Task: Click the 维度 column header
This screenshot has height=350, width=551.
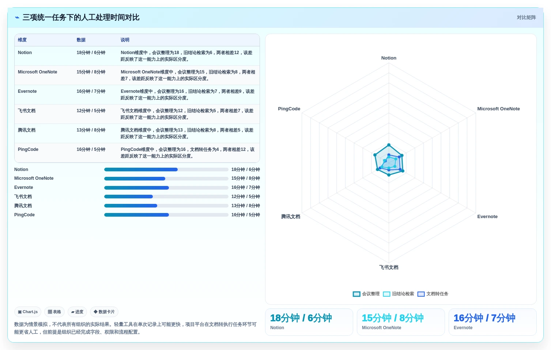Action: tap(22, 40)
